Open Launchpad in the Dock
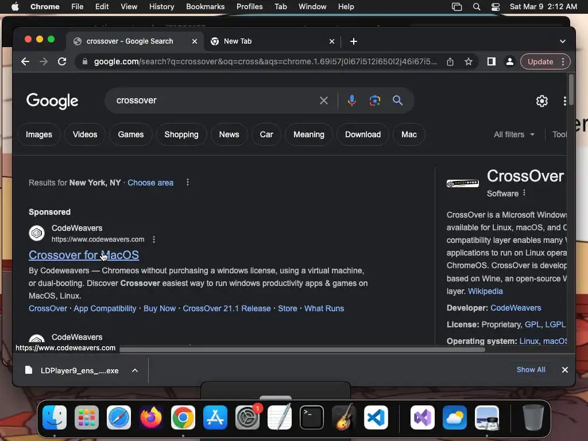Image resolution: width=588 pixels, height=441 pixels. (x=87, y=417)
